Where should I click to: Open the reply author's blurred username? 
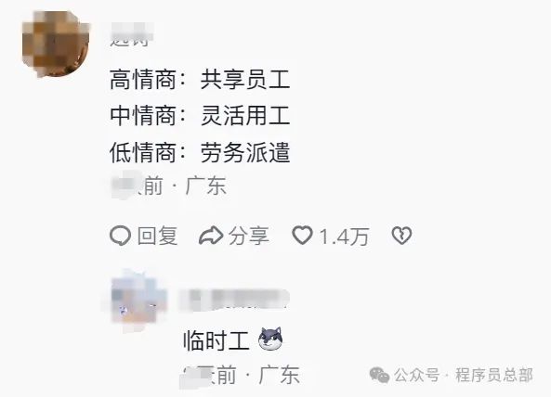click(x=235, y=301)
